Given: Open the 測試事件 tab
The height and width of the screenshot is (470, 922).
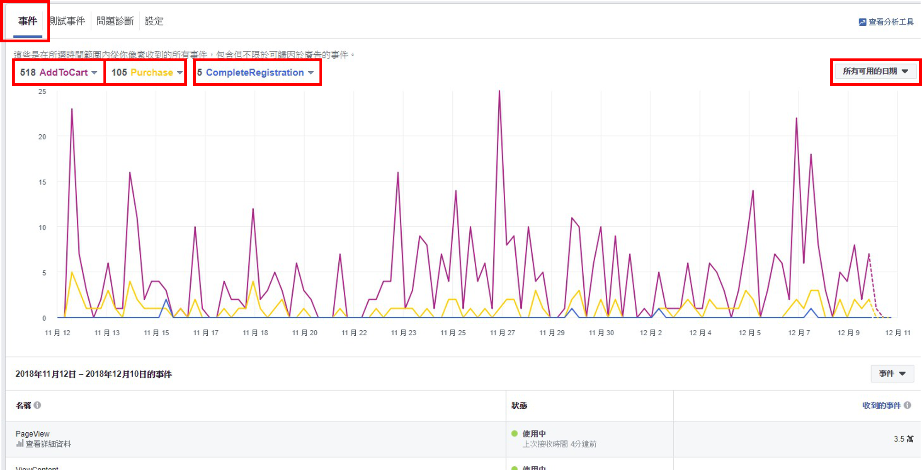Looking at the screenshot, I should [67, 21].
